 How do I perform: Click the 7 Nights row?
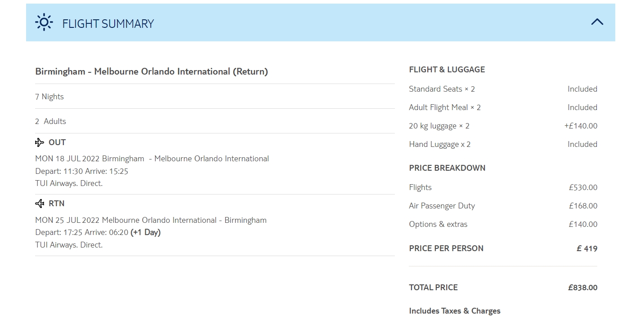click(x=49, y=97)
